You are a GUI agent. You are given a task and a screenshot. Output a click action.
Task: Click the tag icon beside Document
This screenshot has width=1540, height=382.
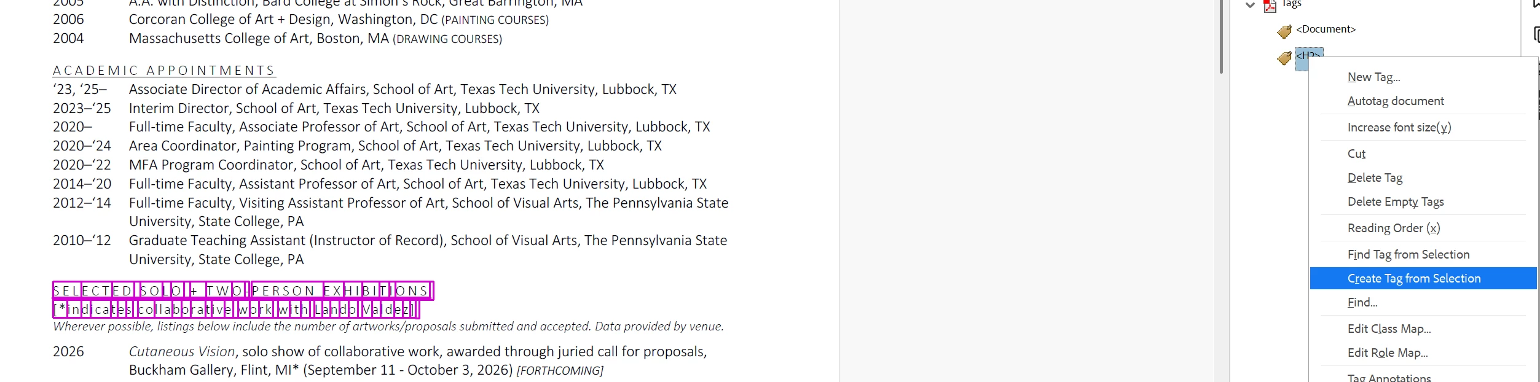click(x=1284, y=31)
